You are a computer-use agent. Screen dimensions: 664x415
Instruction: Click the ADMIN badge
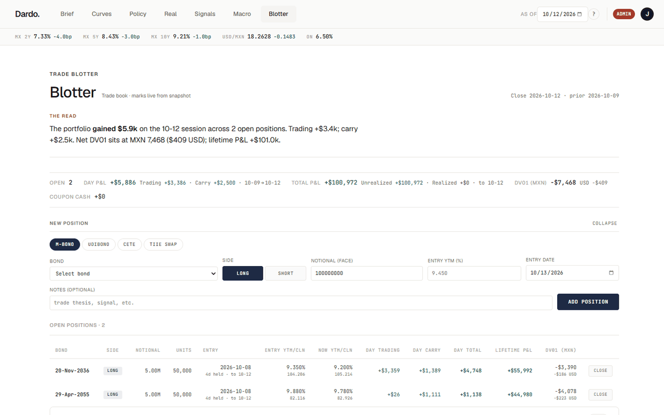tap(624, 14)
